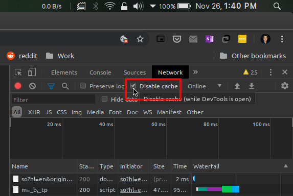Select the All filter type

pyautogui.click(x=17, y=112)
